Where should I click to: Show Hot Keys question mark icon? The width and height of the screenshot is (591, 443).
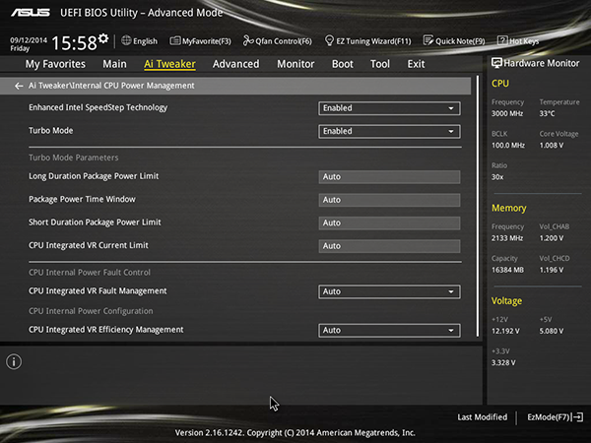[502, 40]
